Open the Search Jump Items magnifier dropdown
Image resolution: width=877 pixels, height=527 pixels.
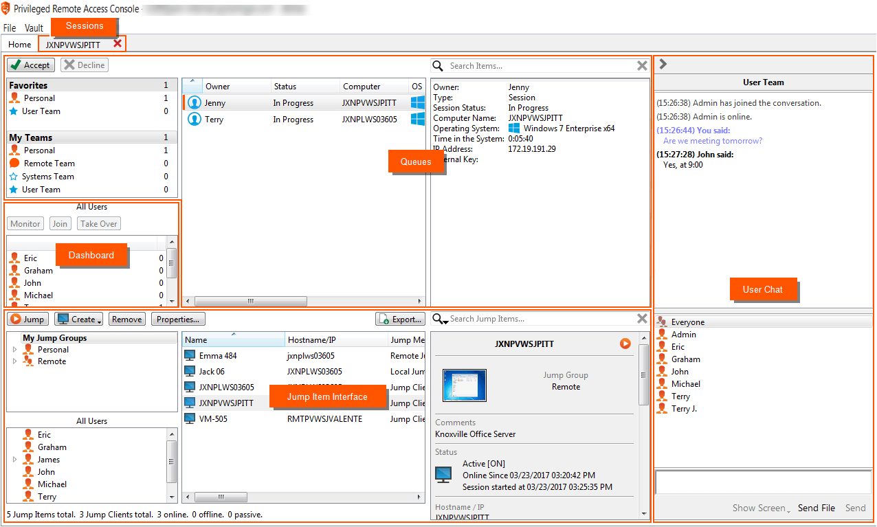[440, 319]
